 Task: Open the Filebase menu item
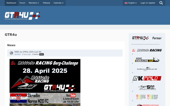click(46, 3)
